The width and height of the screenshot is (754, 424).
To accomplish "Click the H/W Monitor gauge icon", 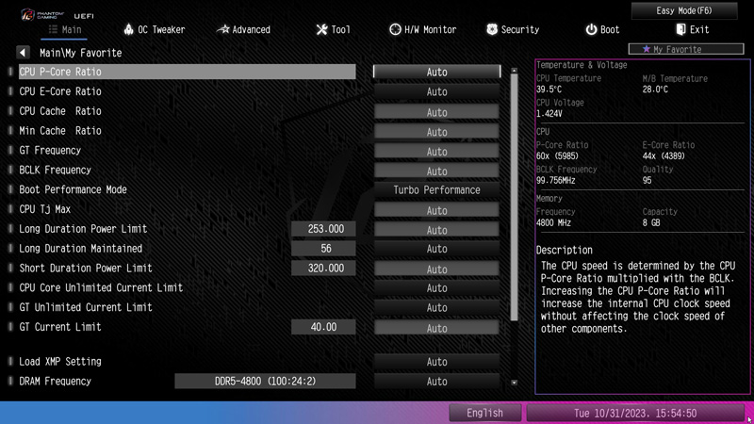I will [x=395, y=29].
